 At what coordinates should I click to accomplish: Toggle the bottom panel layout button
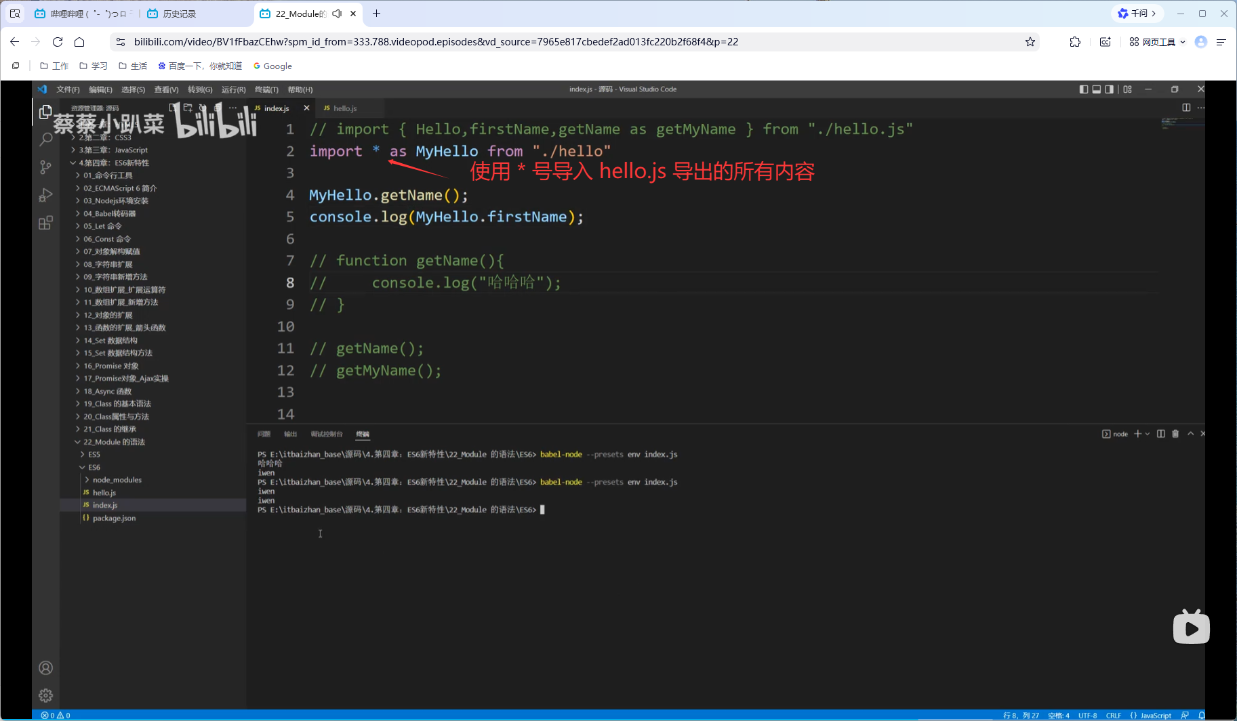(1097, 89)
